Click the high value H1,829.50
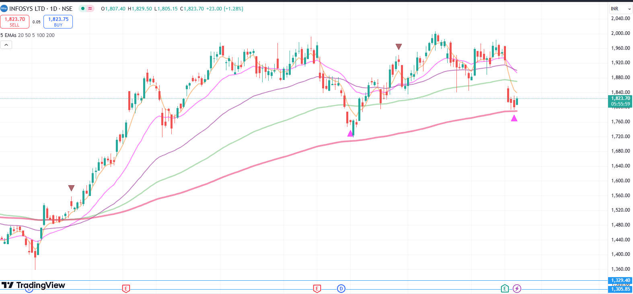Screen dimensions: 633x294 (x=140, y=8)
